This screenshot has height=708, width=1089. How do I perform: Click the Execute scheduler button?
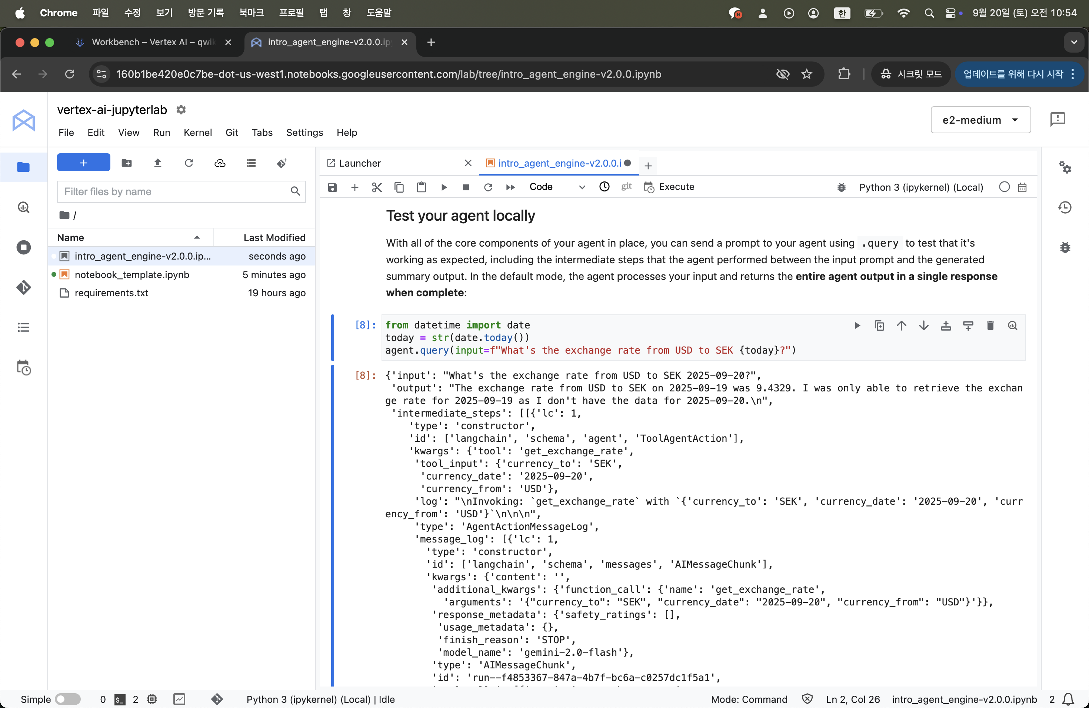pyautogui.click(x=669, y=187)
